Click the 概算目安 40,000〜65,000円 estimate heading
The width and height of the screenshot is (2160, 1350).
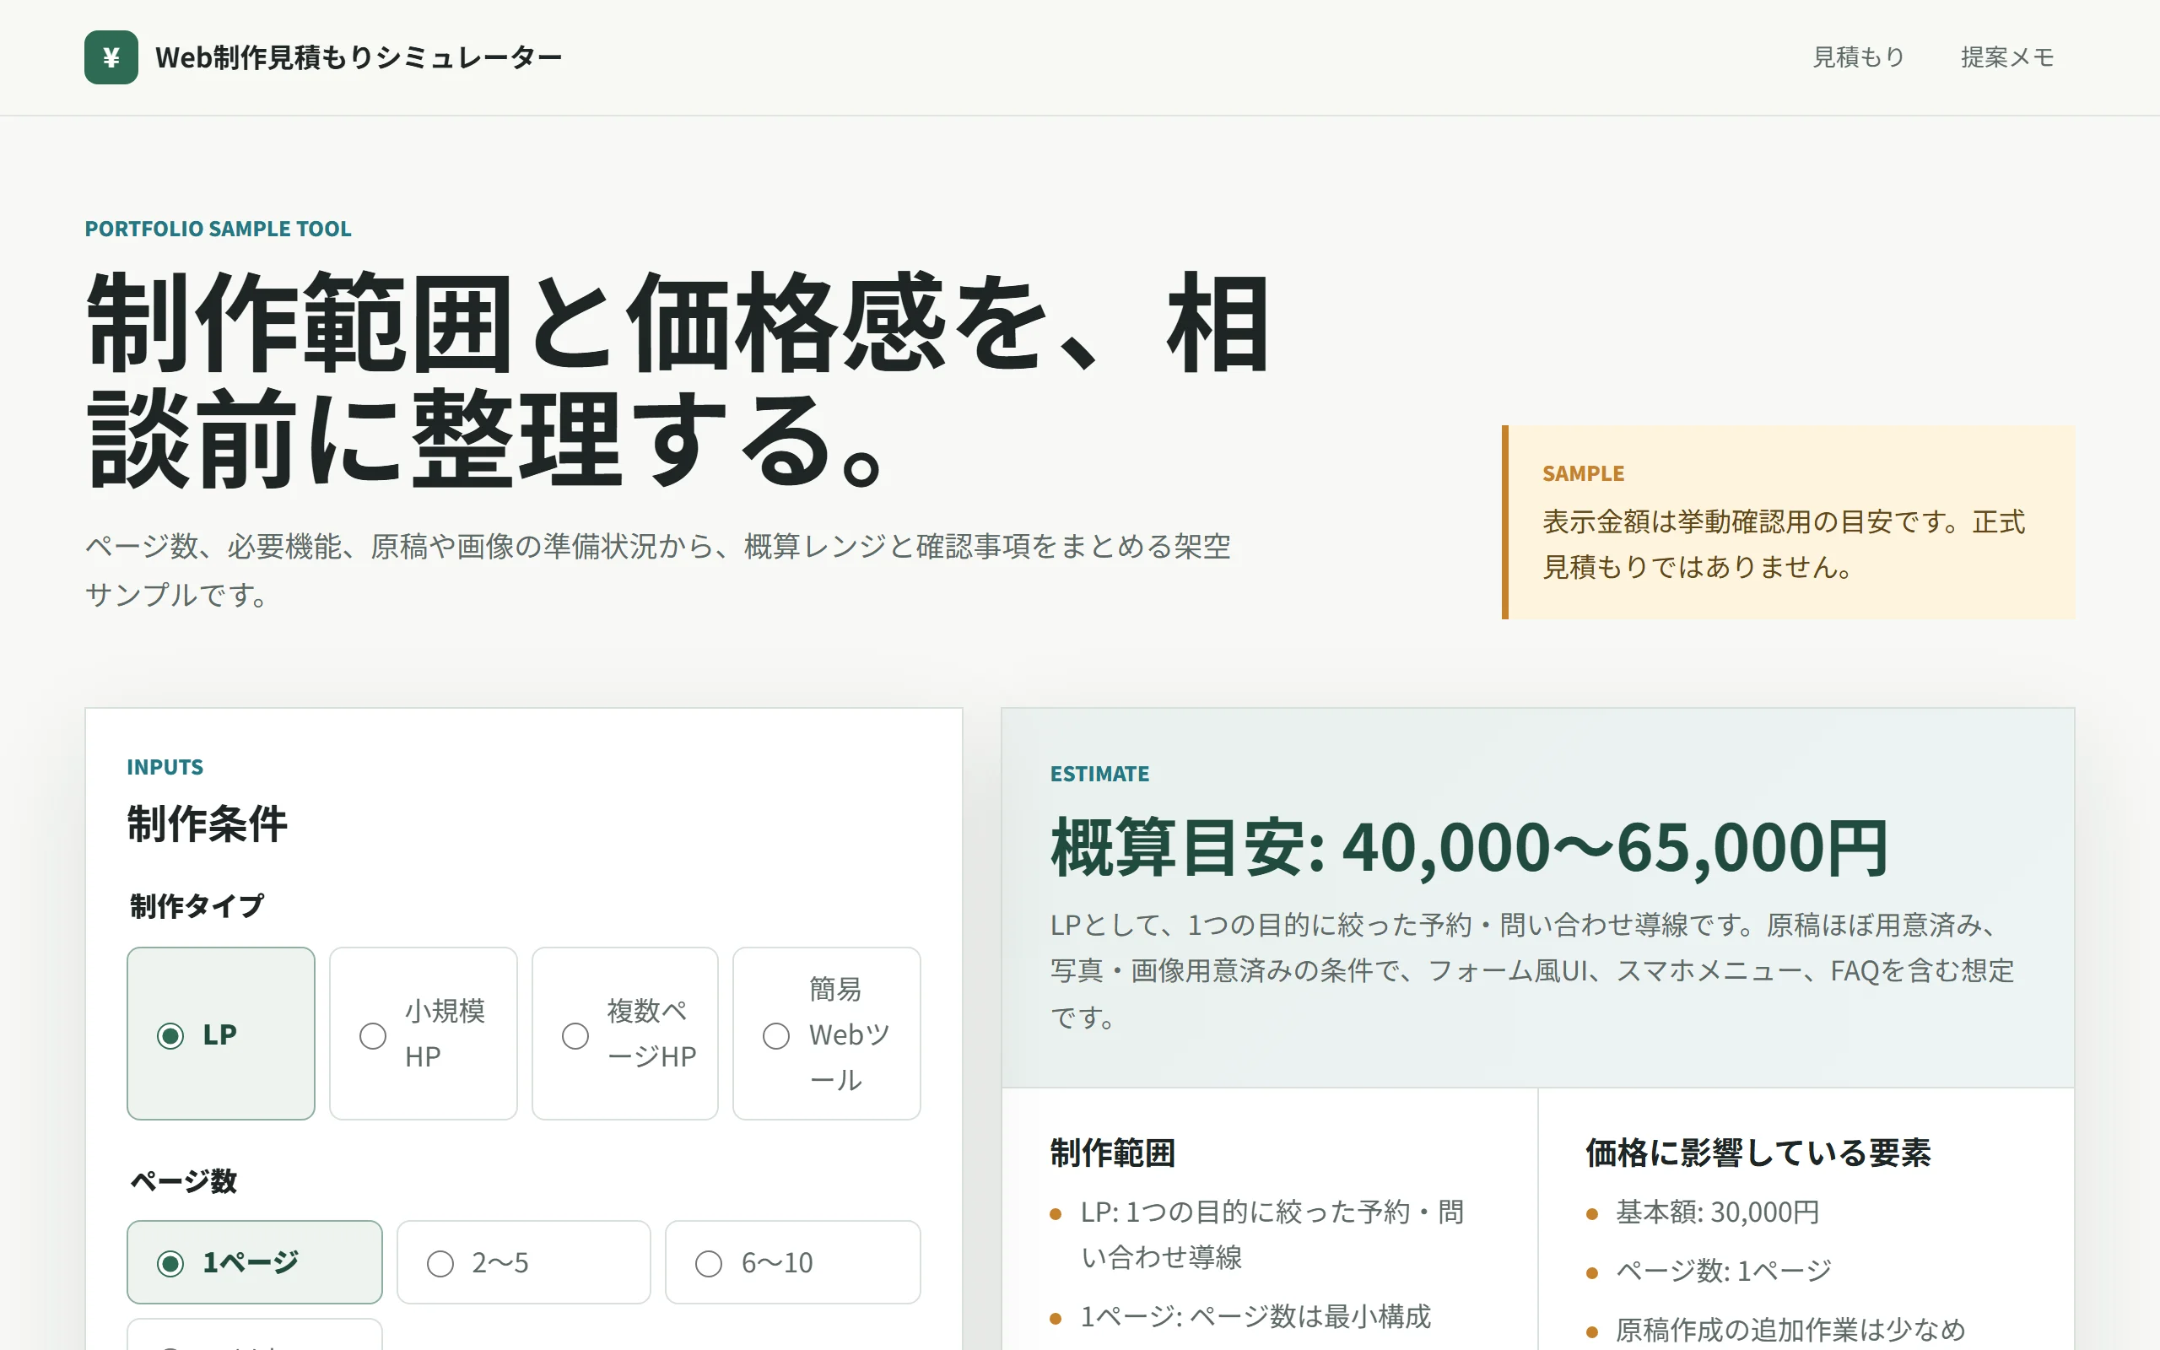1469,847
